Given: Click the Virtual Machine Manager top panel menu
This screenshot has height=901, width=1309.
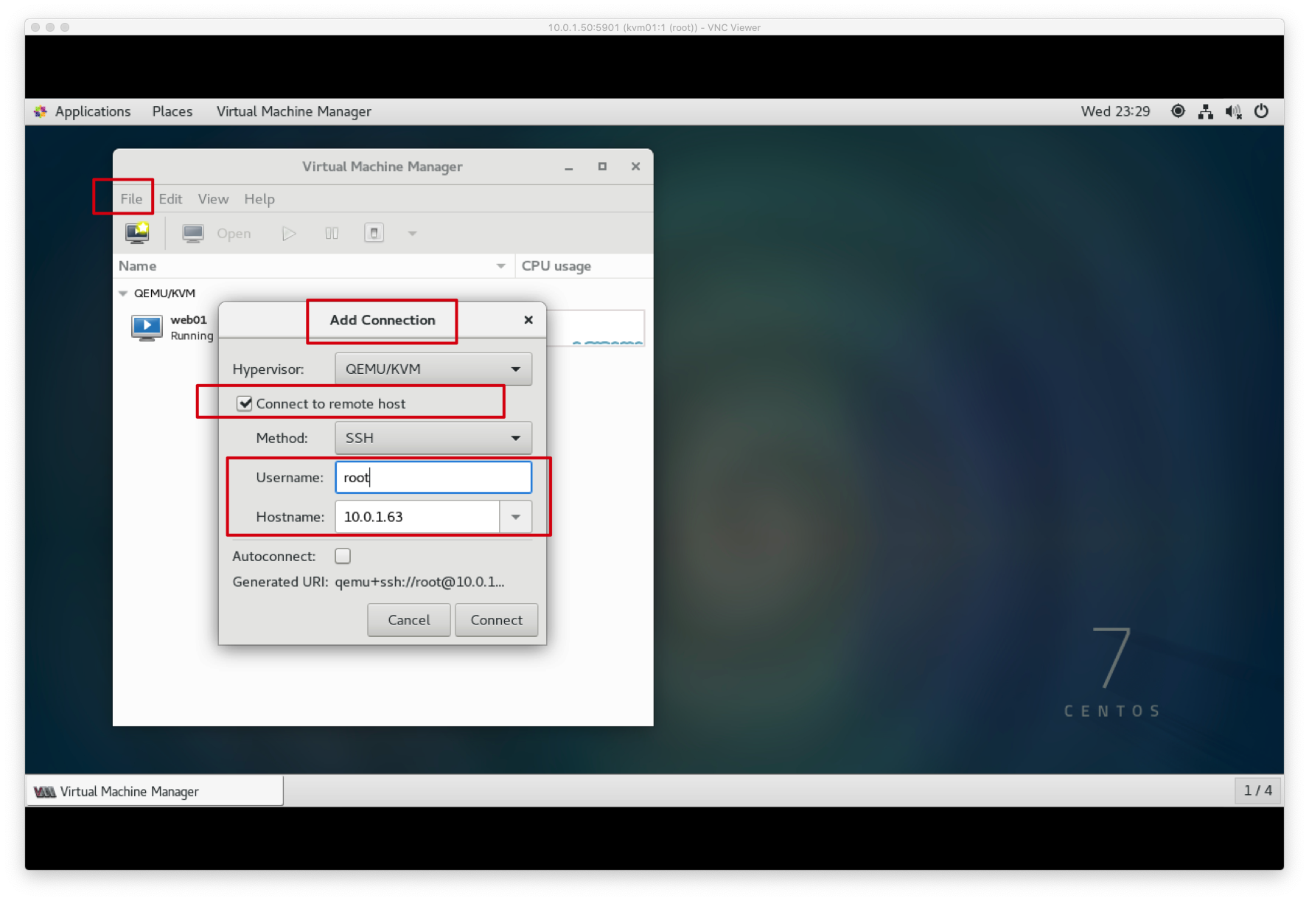Looking at the screenshot, I should click(x=293, y=111).
